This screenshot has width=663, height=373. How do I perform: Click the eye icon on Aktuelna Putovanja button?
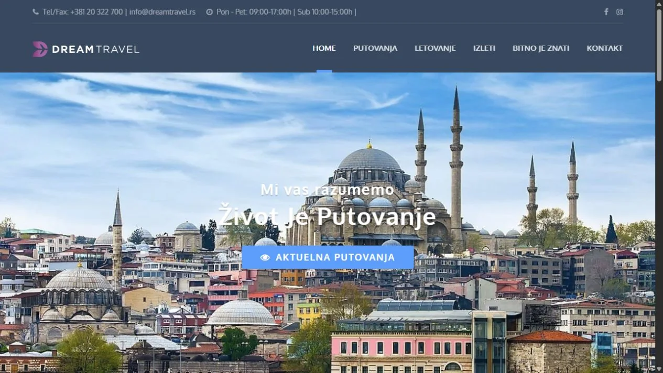coord(265,257)
